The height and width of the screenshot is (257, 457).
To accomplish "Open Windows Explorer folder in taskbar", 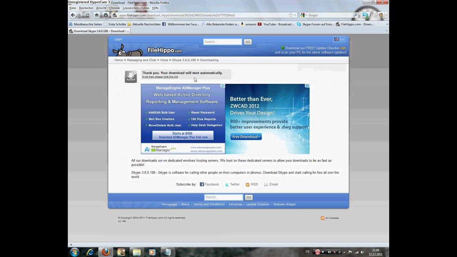I will pyautogui.click(x=136, y=252).
